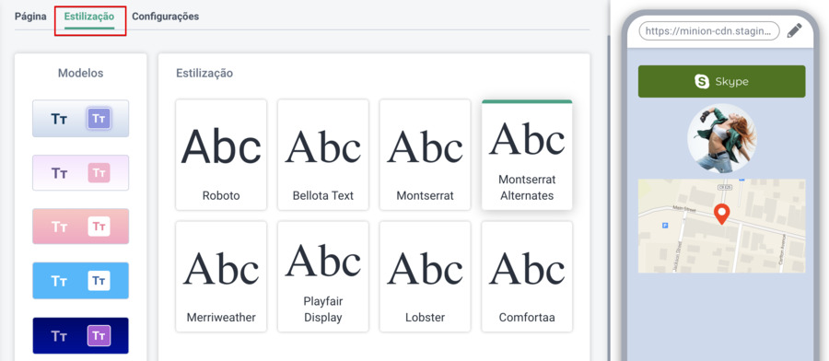
Task: Click the Skype logo icon in preview
Action: coord(702,81)
